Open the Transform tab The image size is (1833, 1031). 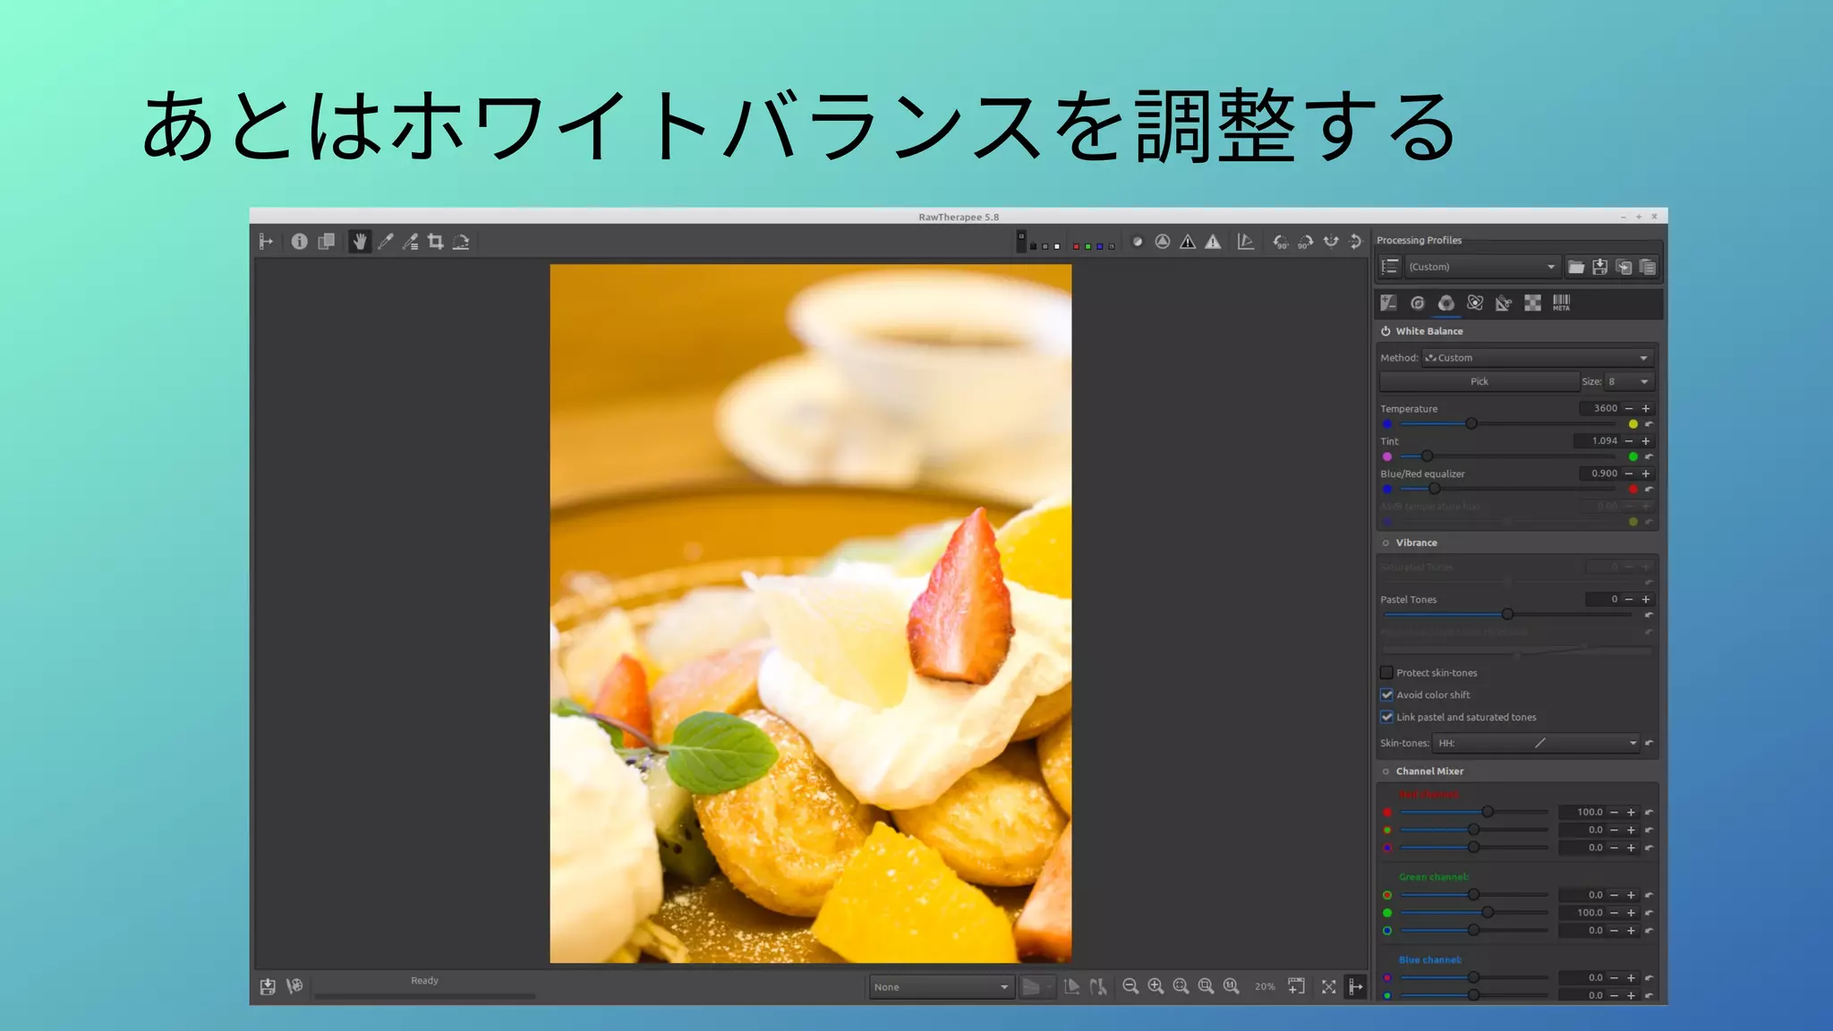1504,303
